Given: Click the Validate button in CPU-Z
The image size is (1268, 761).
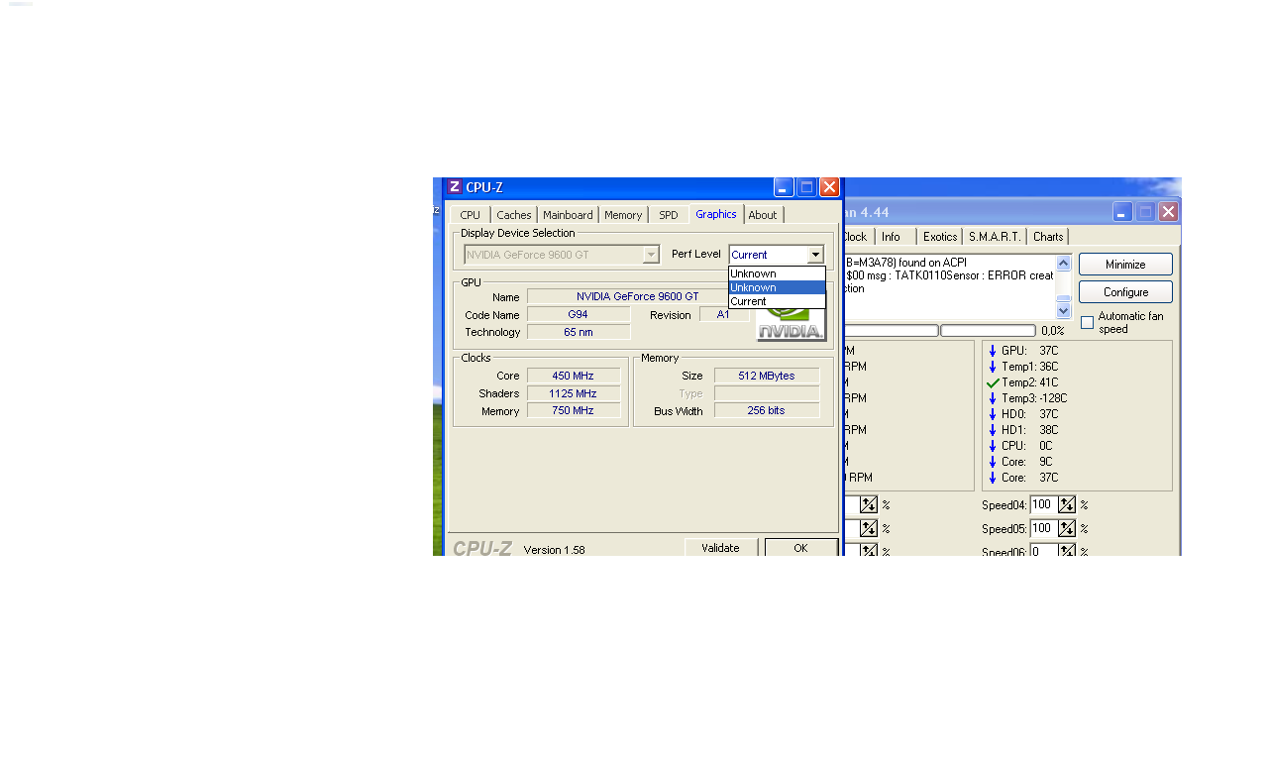Looking at the screenshot, I should [721, 548].
